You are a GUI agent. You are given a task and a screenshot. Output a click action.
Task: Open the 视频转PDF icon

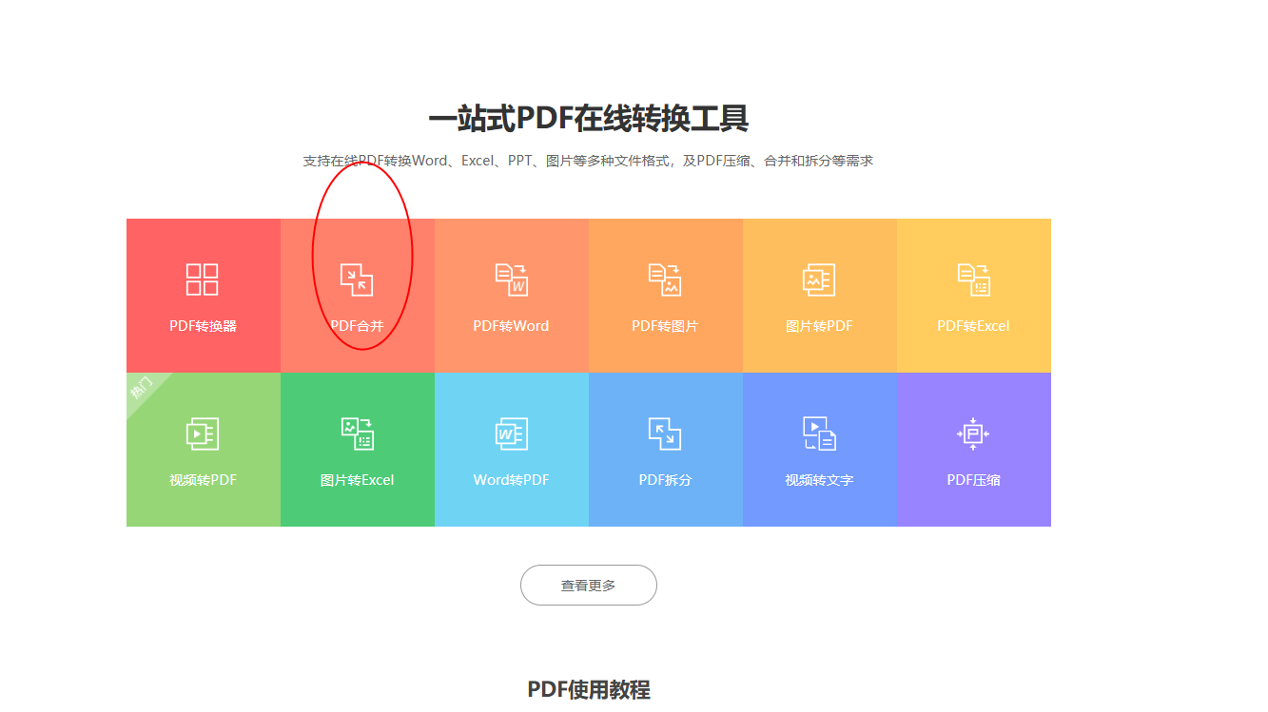[203, 433]
